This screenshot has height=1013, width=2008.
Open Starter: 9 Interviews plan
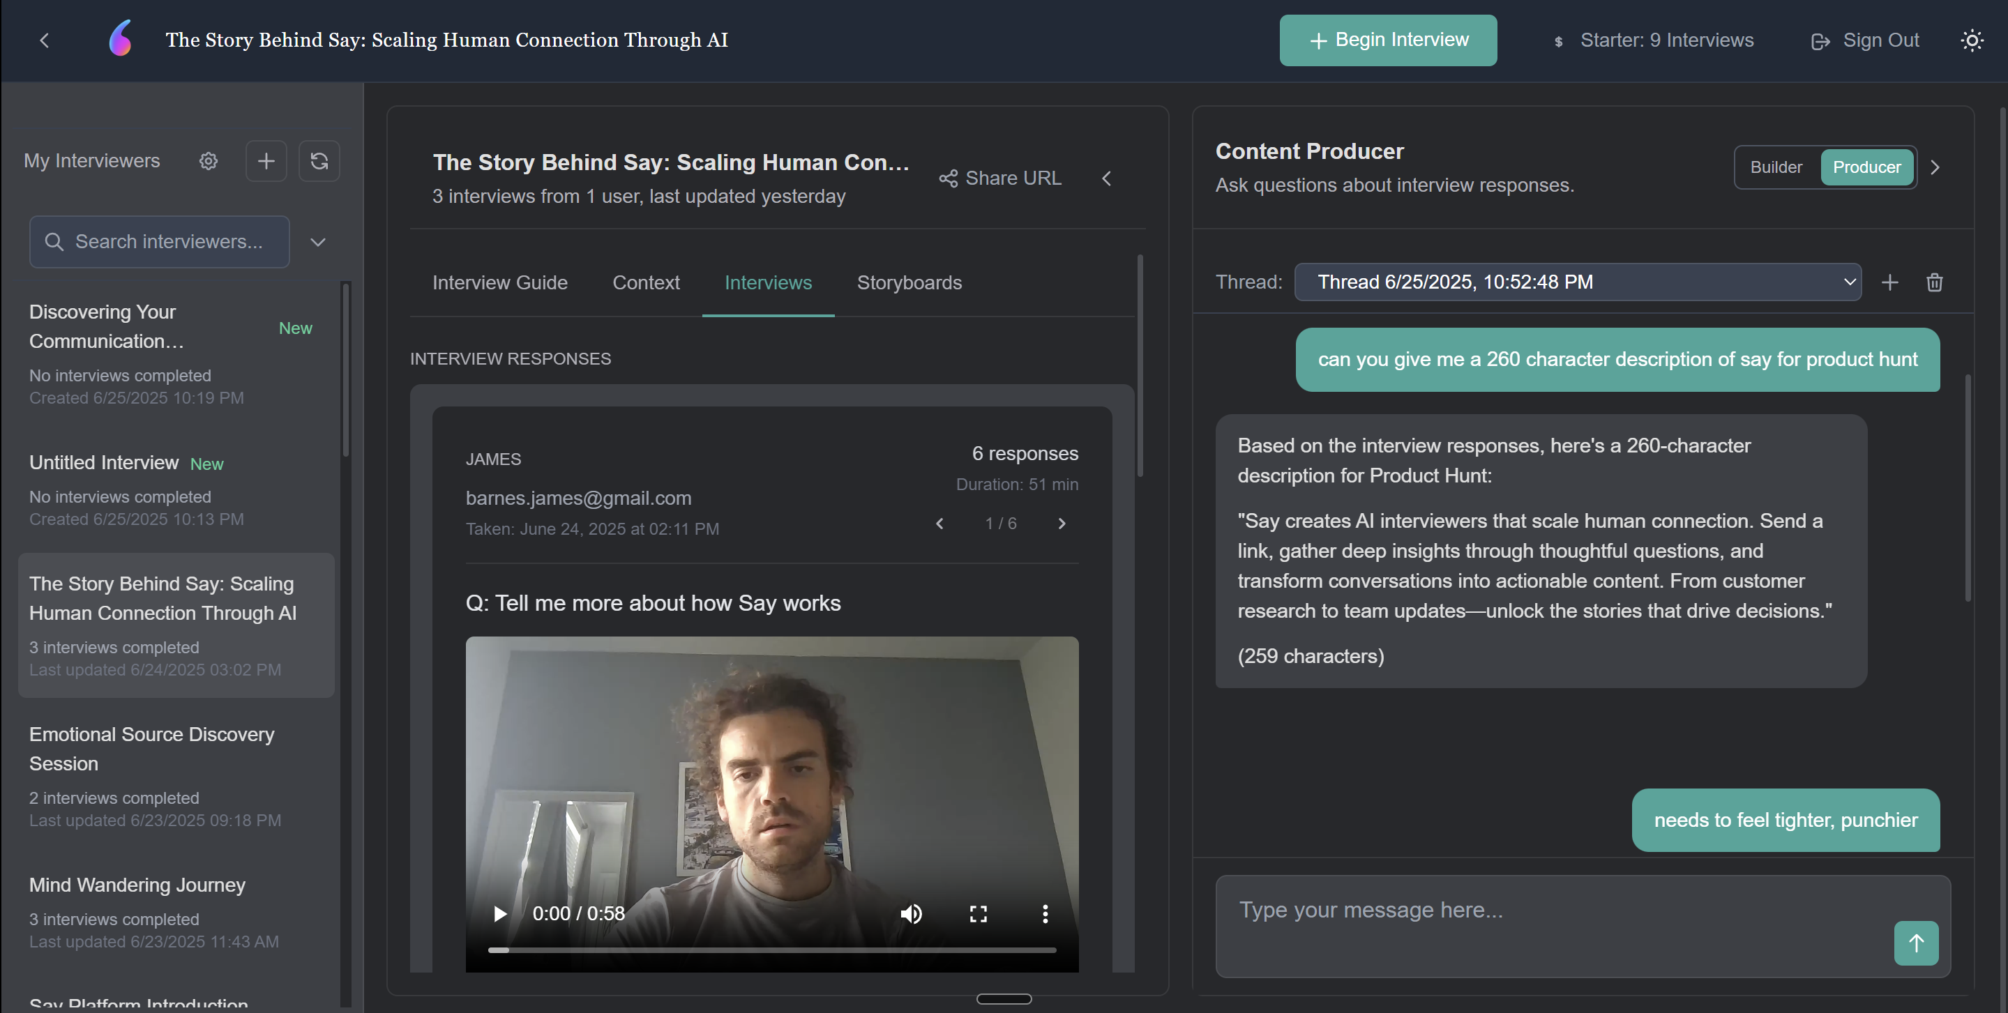coord(1652,40)
